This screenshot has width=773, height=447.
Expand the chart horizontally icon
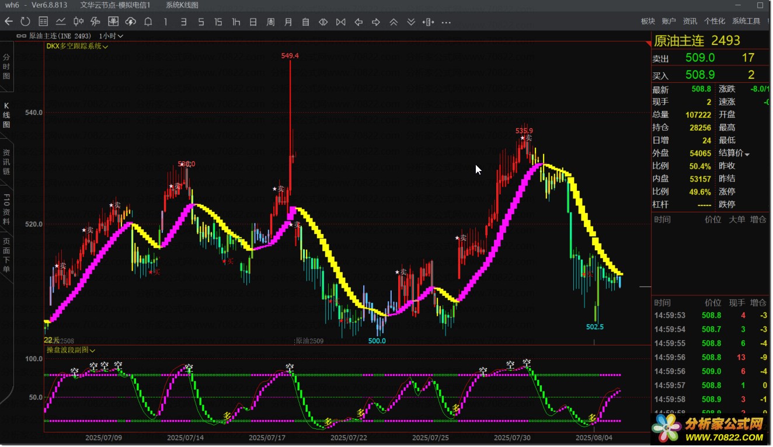(323, 22)
